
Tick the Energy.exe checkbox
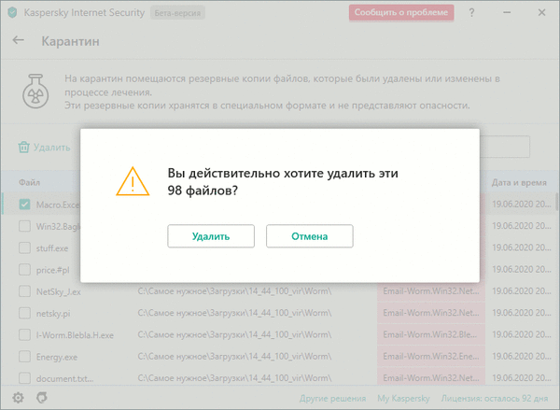25,357
